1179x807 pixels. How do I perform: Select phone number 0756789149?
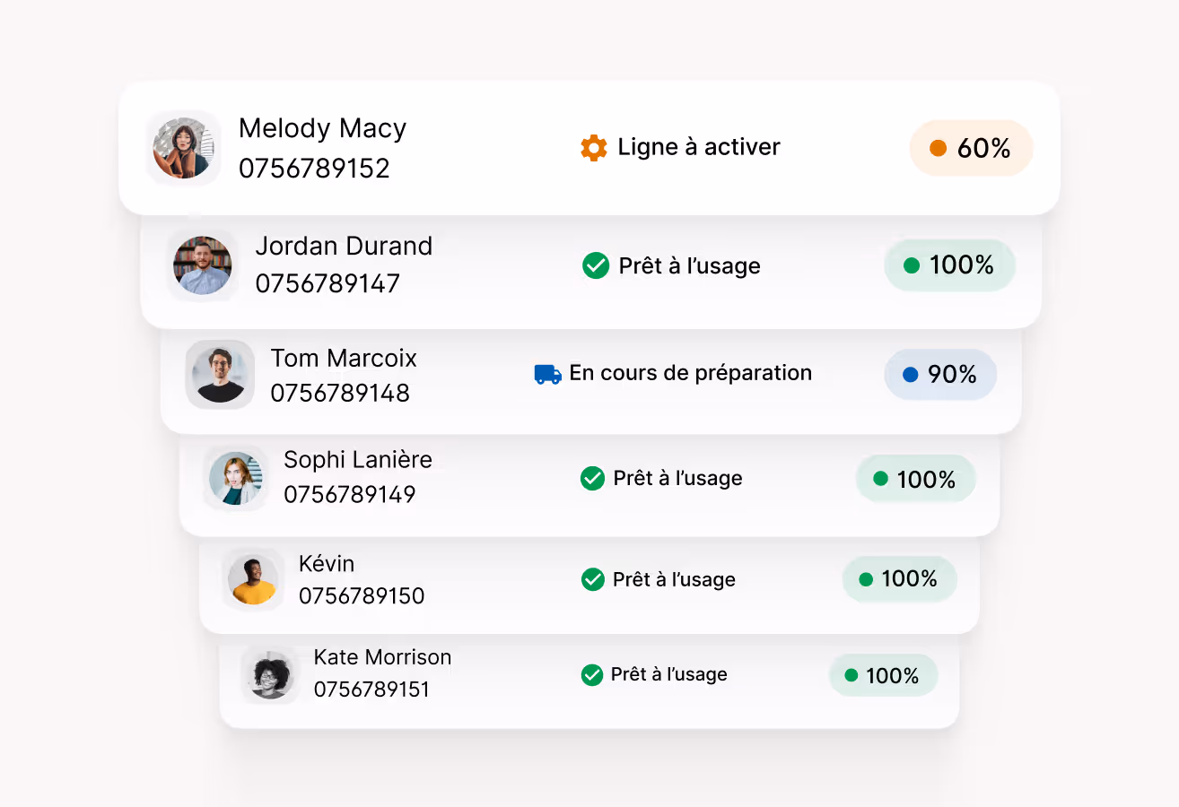(x=350, y=494)
